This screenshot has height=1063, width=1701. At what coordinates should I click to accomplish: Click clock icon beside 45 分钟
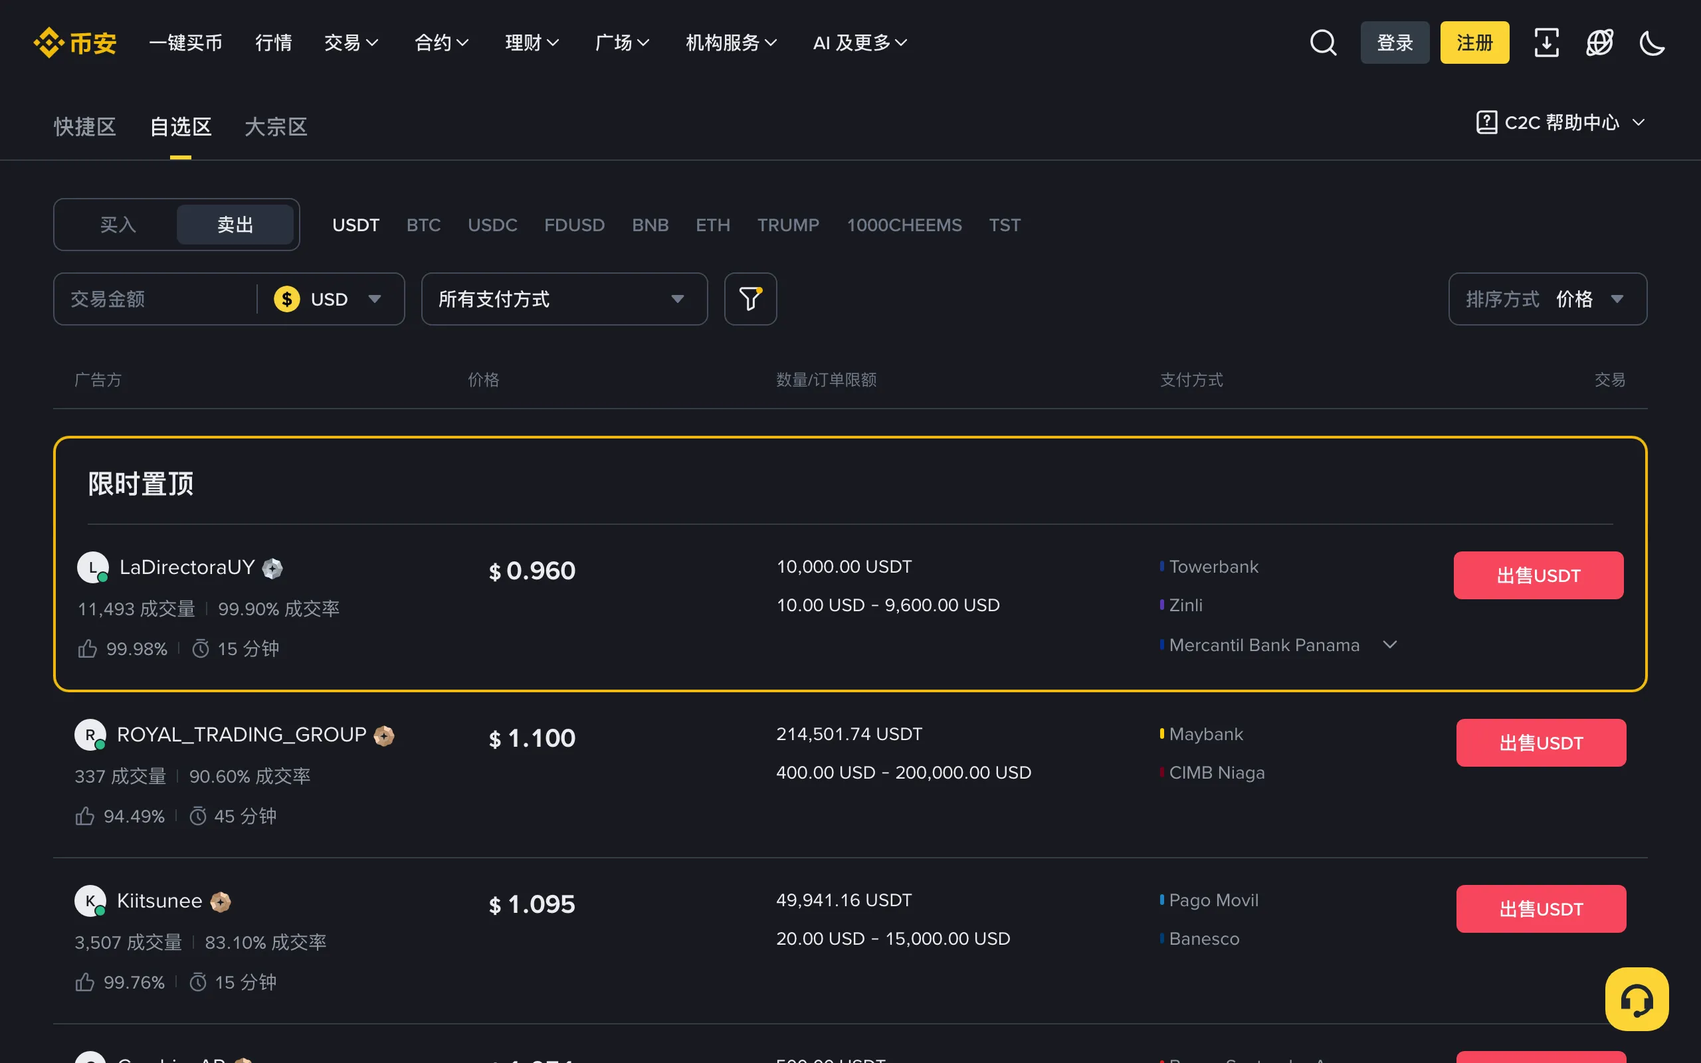(x=198, y=816)
